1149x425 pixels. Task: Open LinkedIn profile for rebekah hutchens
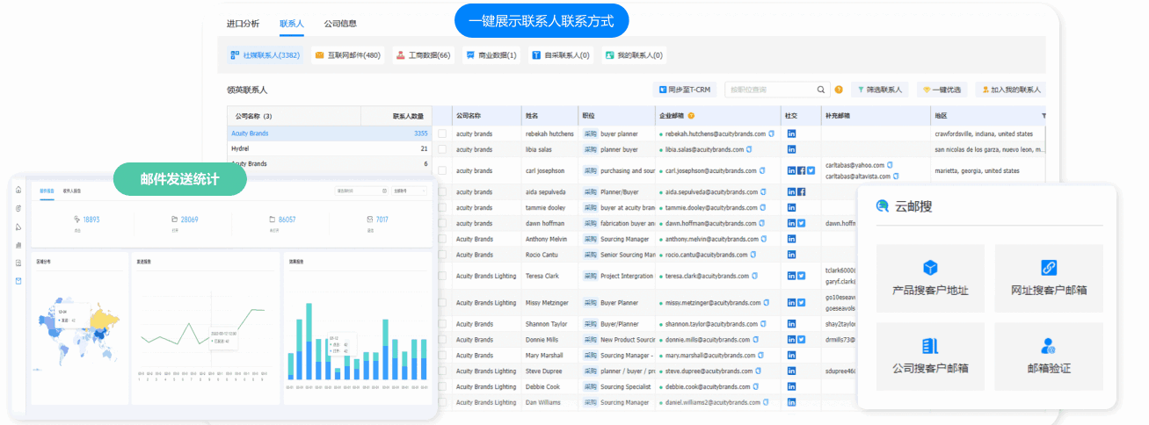791,133
